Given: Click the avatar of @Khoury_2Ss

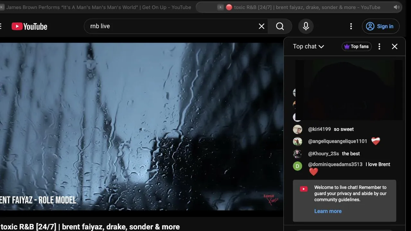Looking at the screenshot, I should click(x=298, y=154).
